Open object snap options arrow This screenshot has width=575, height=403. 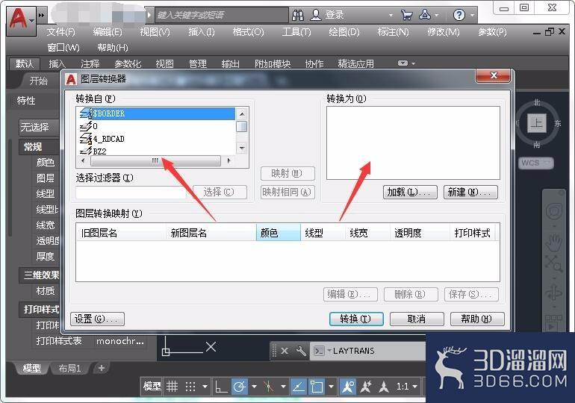(x=331, y=387)
